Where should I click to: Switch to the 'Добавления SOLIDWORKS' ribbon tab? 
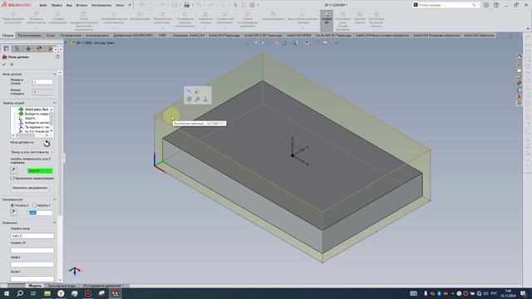133,35
